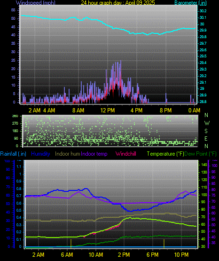Click 12 PM on the wind chart time axis
This screenshot has height=261, width=219.
tap(108, 111)
